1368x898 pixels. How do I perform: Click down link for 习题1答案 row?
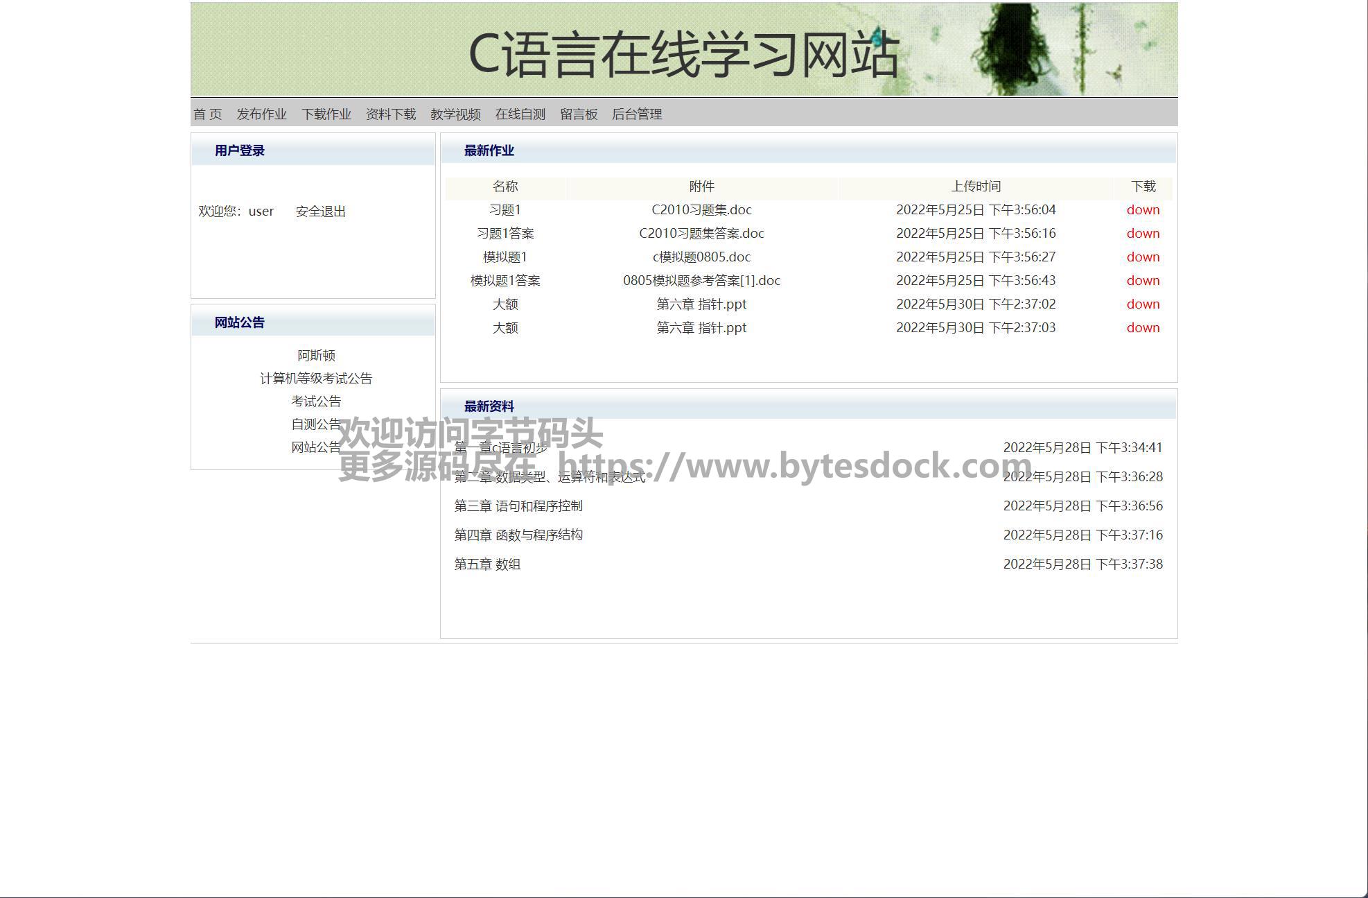[1143, 234]
